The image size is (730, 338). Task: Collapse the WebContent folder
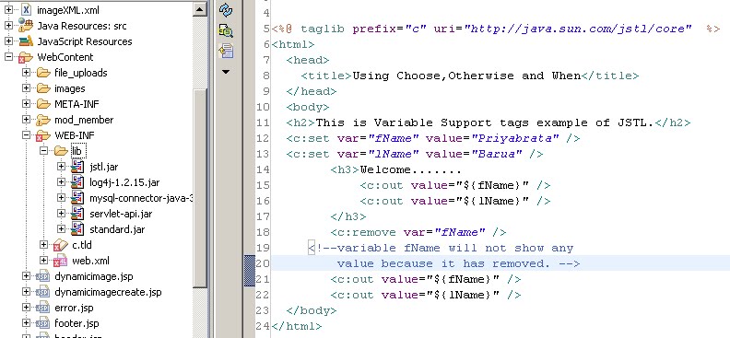coord(8,57)
